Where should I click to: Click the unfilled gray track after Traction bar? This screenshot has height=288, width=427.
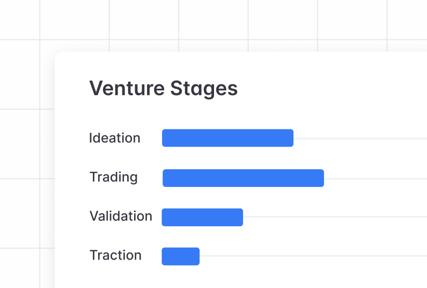coord(311,256)
